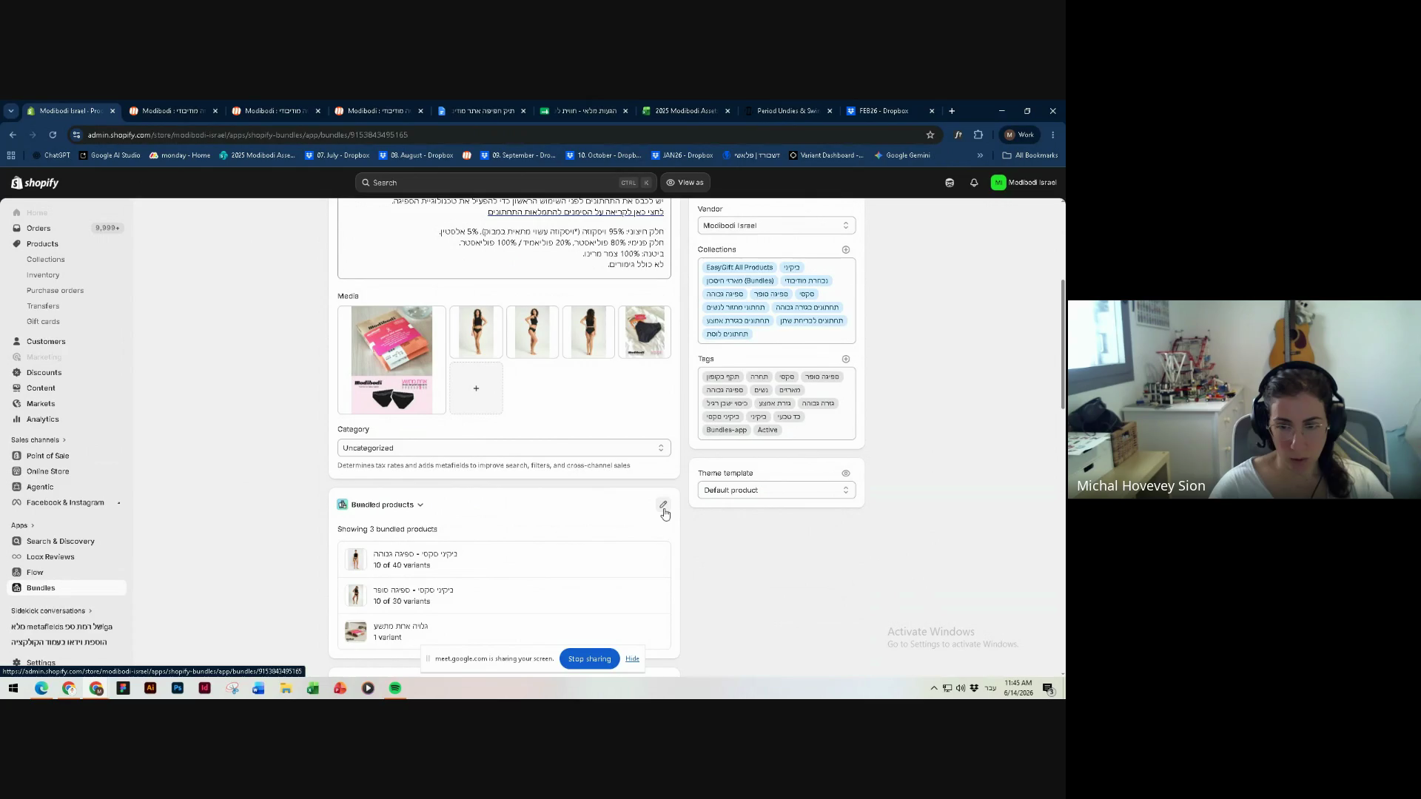Expand the Bundled products chevron

(x=420, y=505)
